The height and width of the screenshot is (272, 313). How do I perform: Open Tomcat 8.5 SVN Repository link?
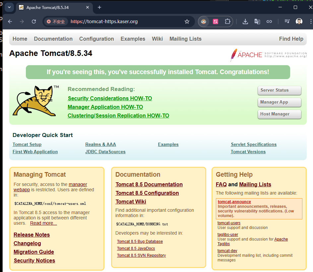point(141,255)
